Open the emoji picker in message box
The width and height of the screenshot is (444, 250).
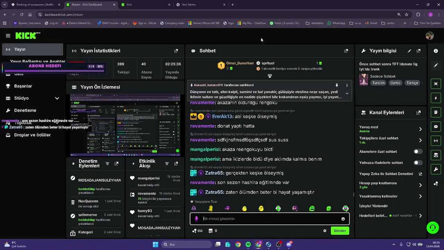pyautogui.click(x=343, y=219)
